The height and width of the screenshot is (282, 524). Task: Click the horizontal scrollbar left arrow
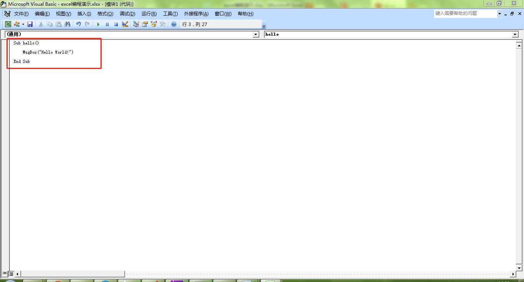point(18,274)
